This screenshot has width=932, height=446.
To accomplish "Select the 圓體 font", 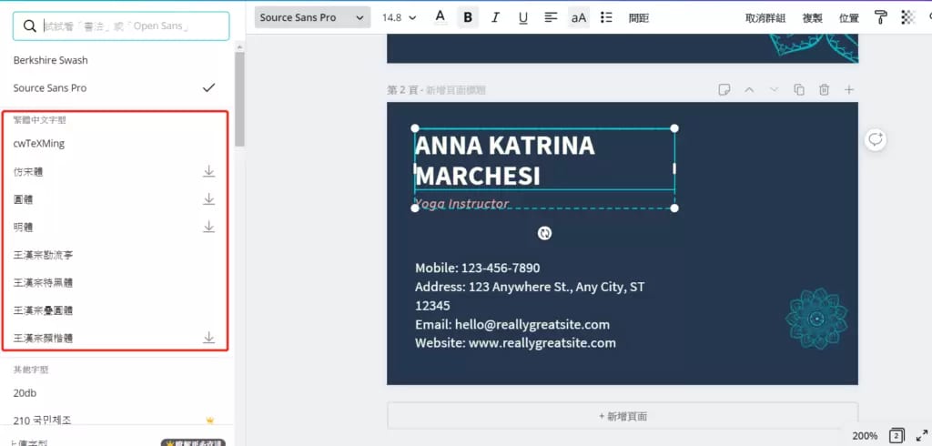I will pyautogui.click(x=23, y=200).
